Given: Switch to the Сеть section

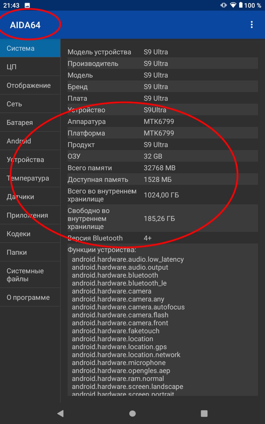Looking at the screenshot, I should [x=30, y=104].
